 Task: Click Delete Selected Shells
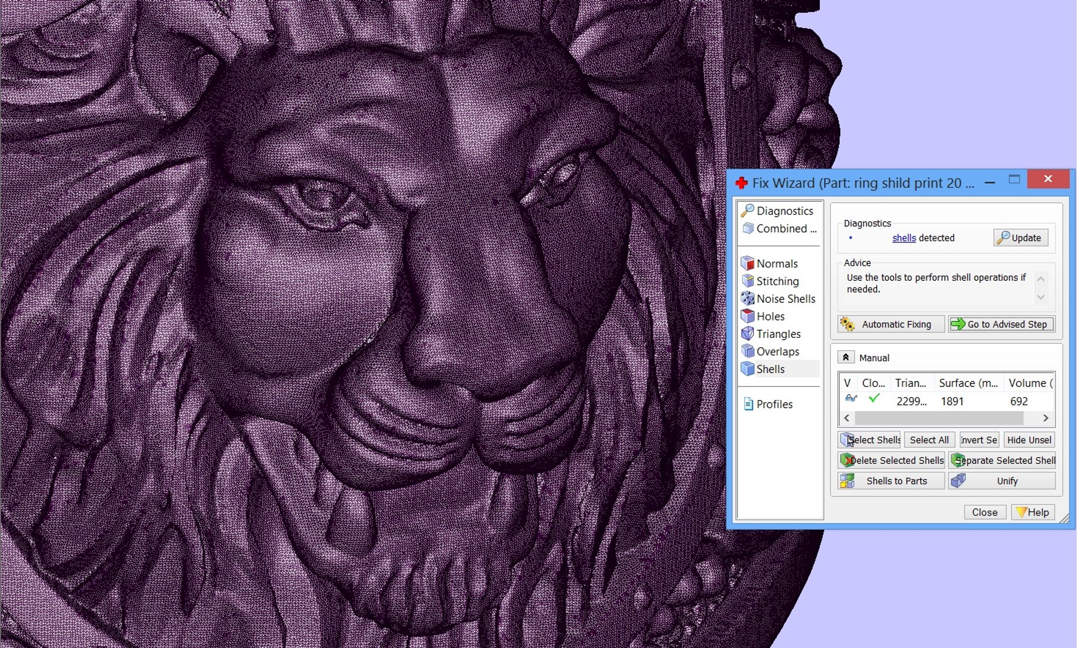(x=891, y=460)
